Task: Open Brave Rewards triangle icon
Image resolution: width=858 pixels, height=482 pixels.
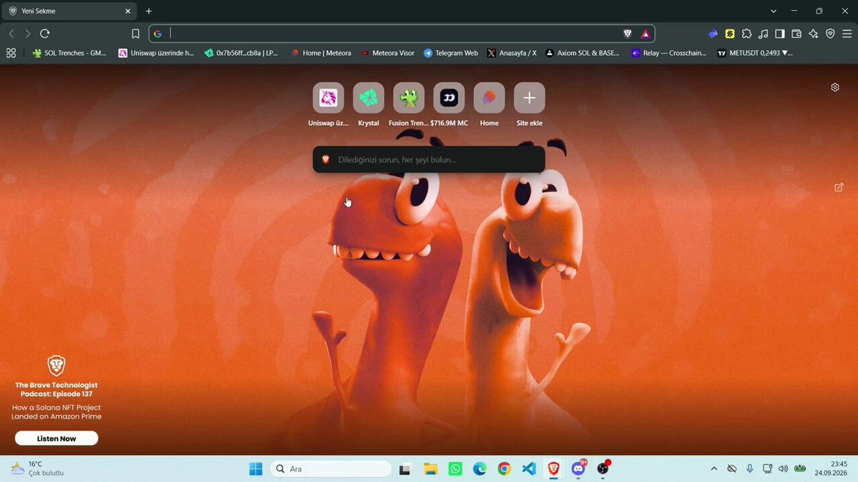Action: (x=645, y=34)
